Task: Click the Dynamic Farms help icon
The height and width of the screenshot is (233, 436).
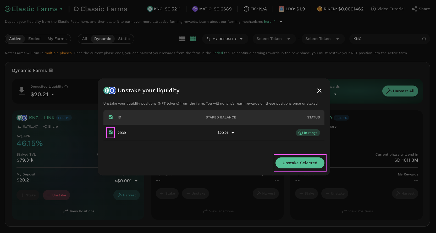Action: pos(51,70)
